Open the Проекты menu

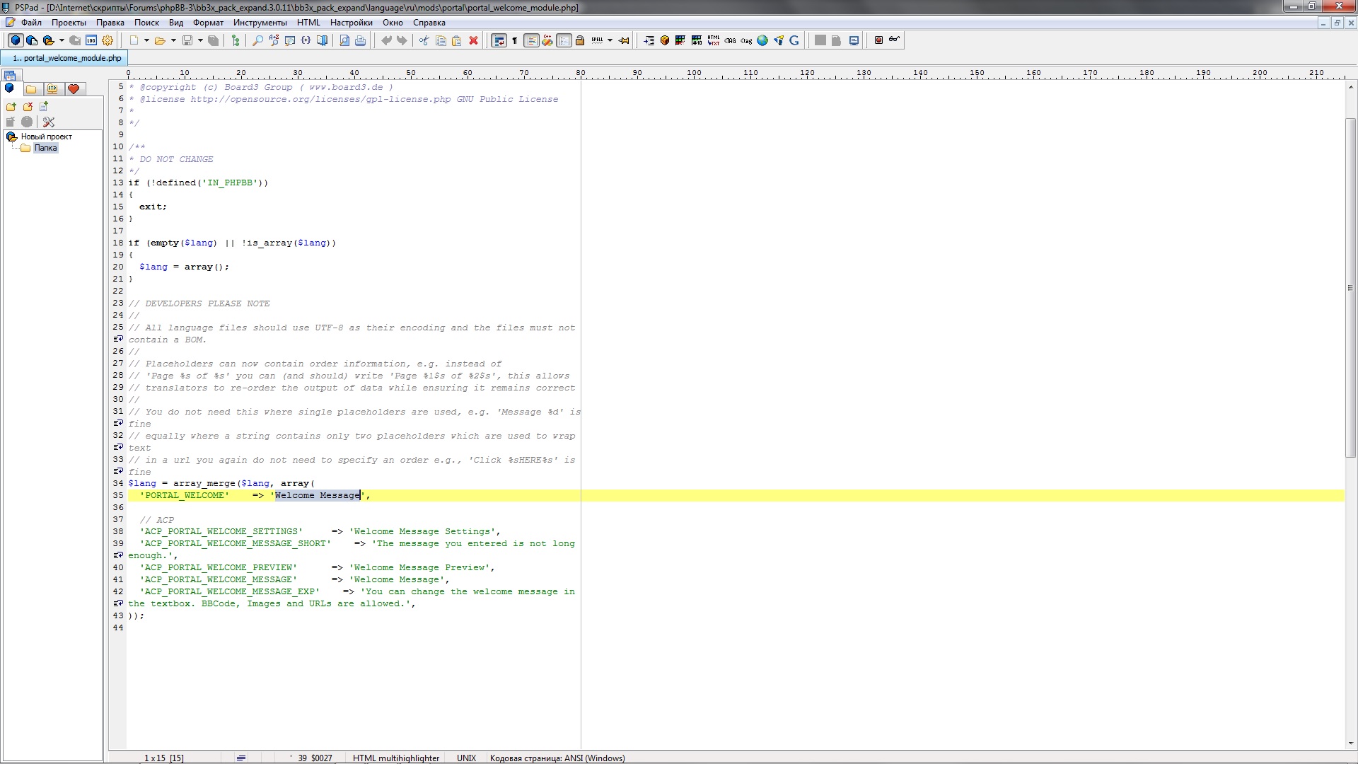[x=69, y=23]
